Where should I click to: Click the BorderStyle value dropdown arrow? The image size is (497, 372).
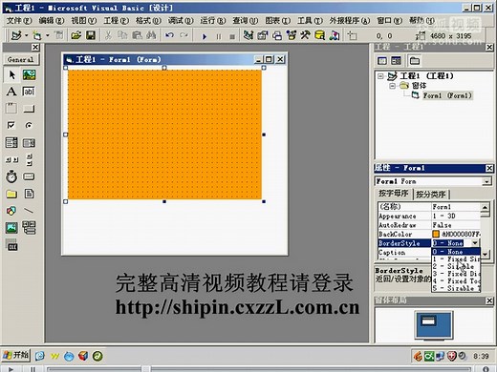pyautogui.click(x=475, y=243)
